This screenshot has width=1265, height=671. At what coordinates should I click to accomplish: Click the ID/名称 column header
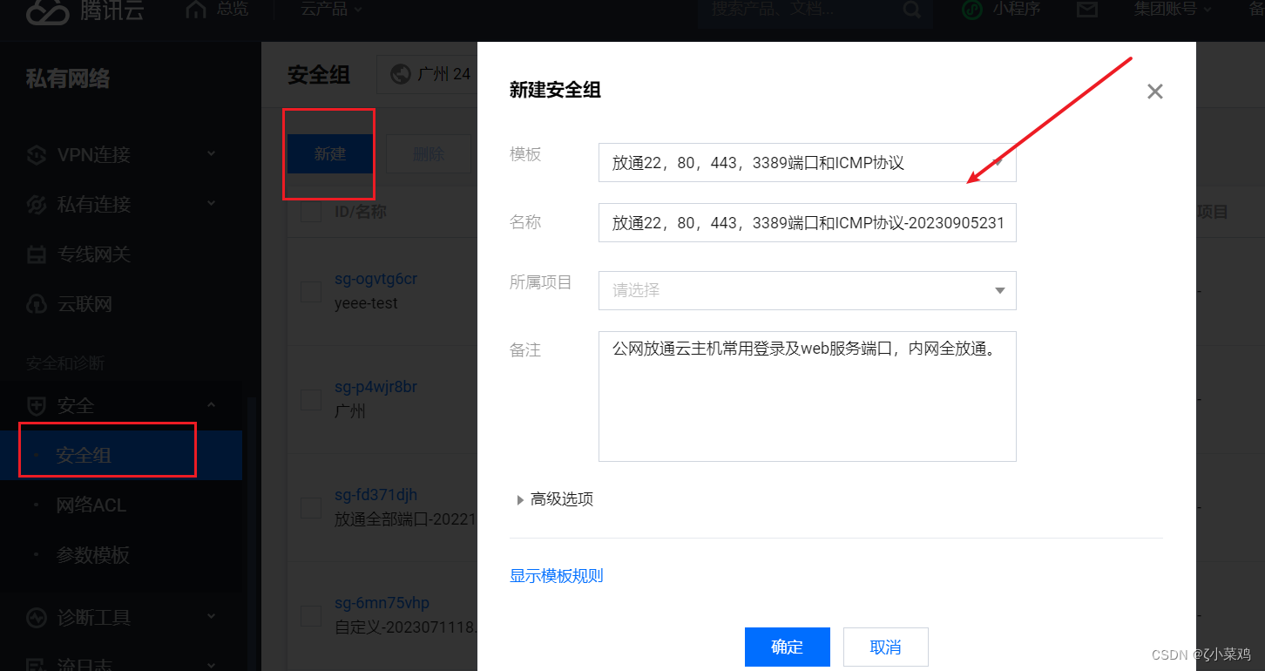(361, 212)
